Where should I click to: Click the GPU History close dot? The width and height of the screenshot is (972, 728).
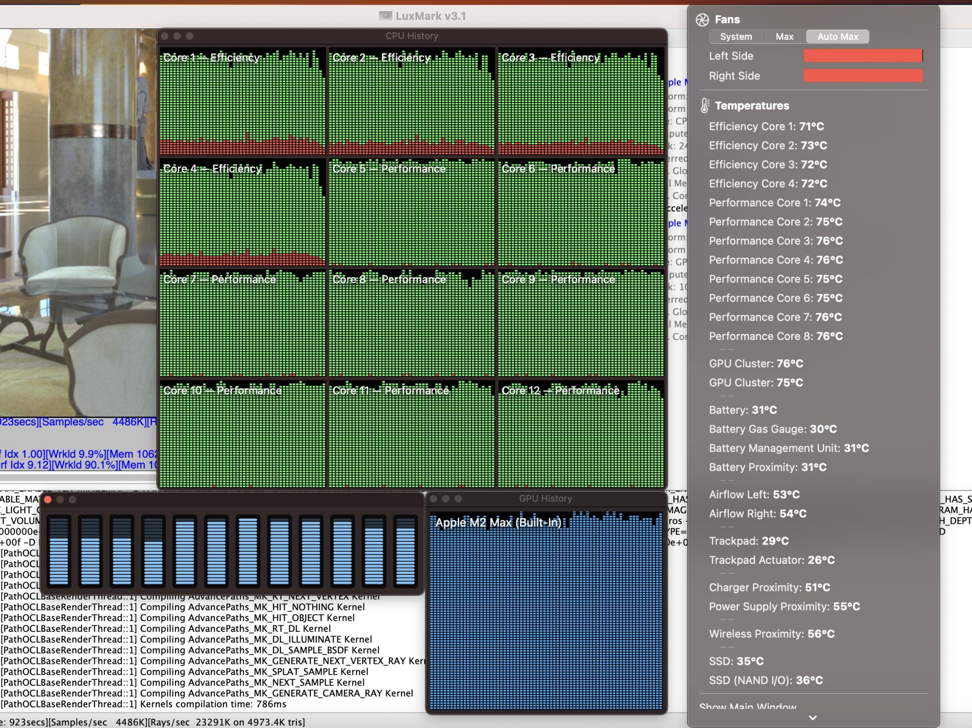pyautogui.click(x=434, y=499)
